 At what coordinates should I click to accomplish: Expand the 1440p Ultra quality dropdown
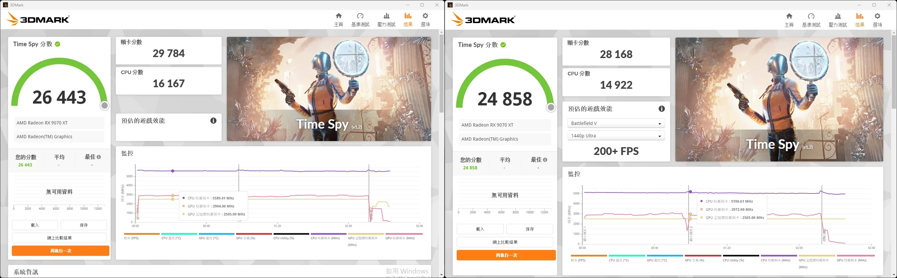click(x=616, y=136)
